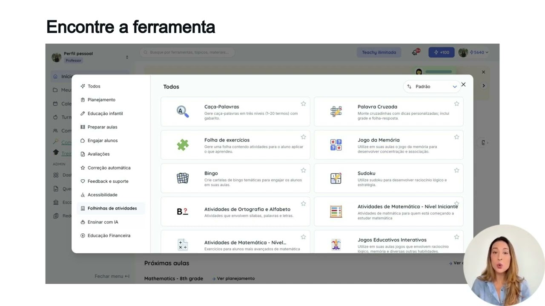
Task: Click the Ortografia e Alfabeto B? icon
Action: click(x=183, y=211)
